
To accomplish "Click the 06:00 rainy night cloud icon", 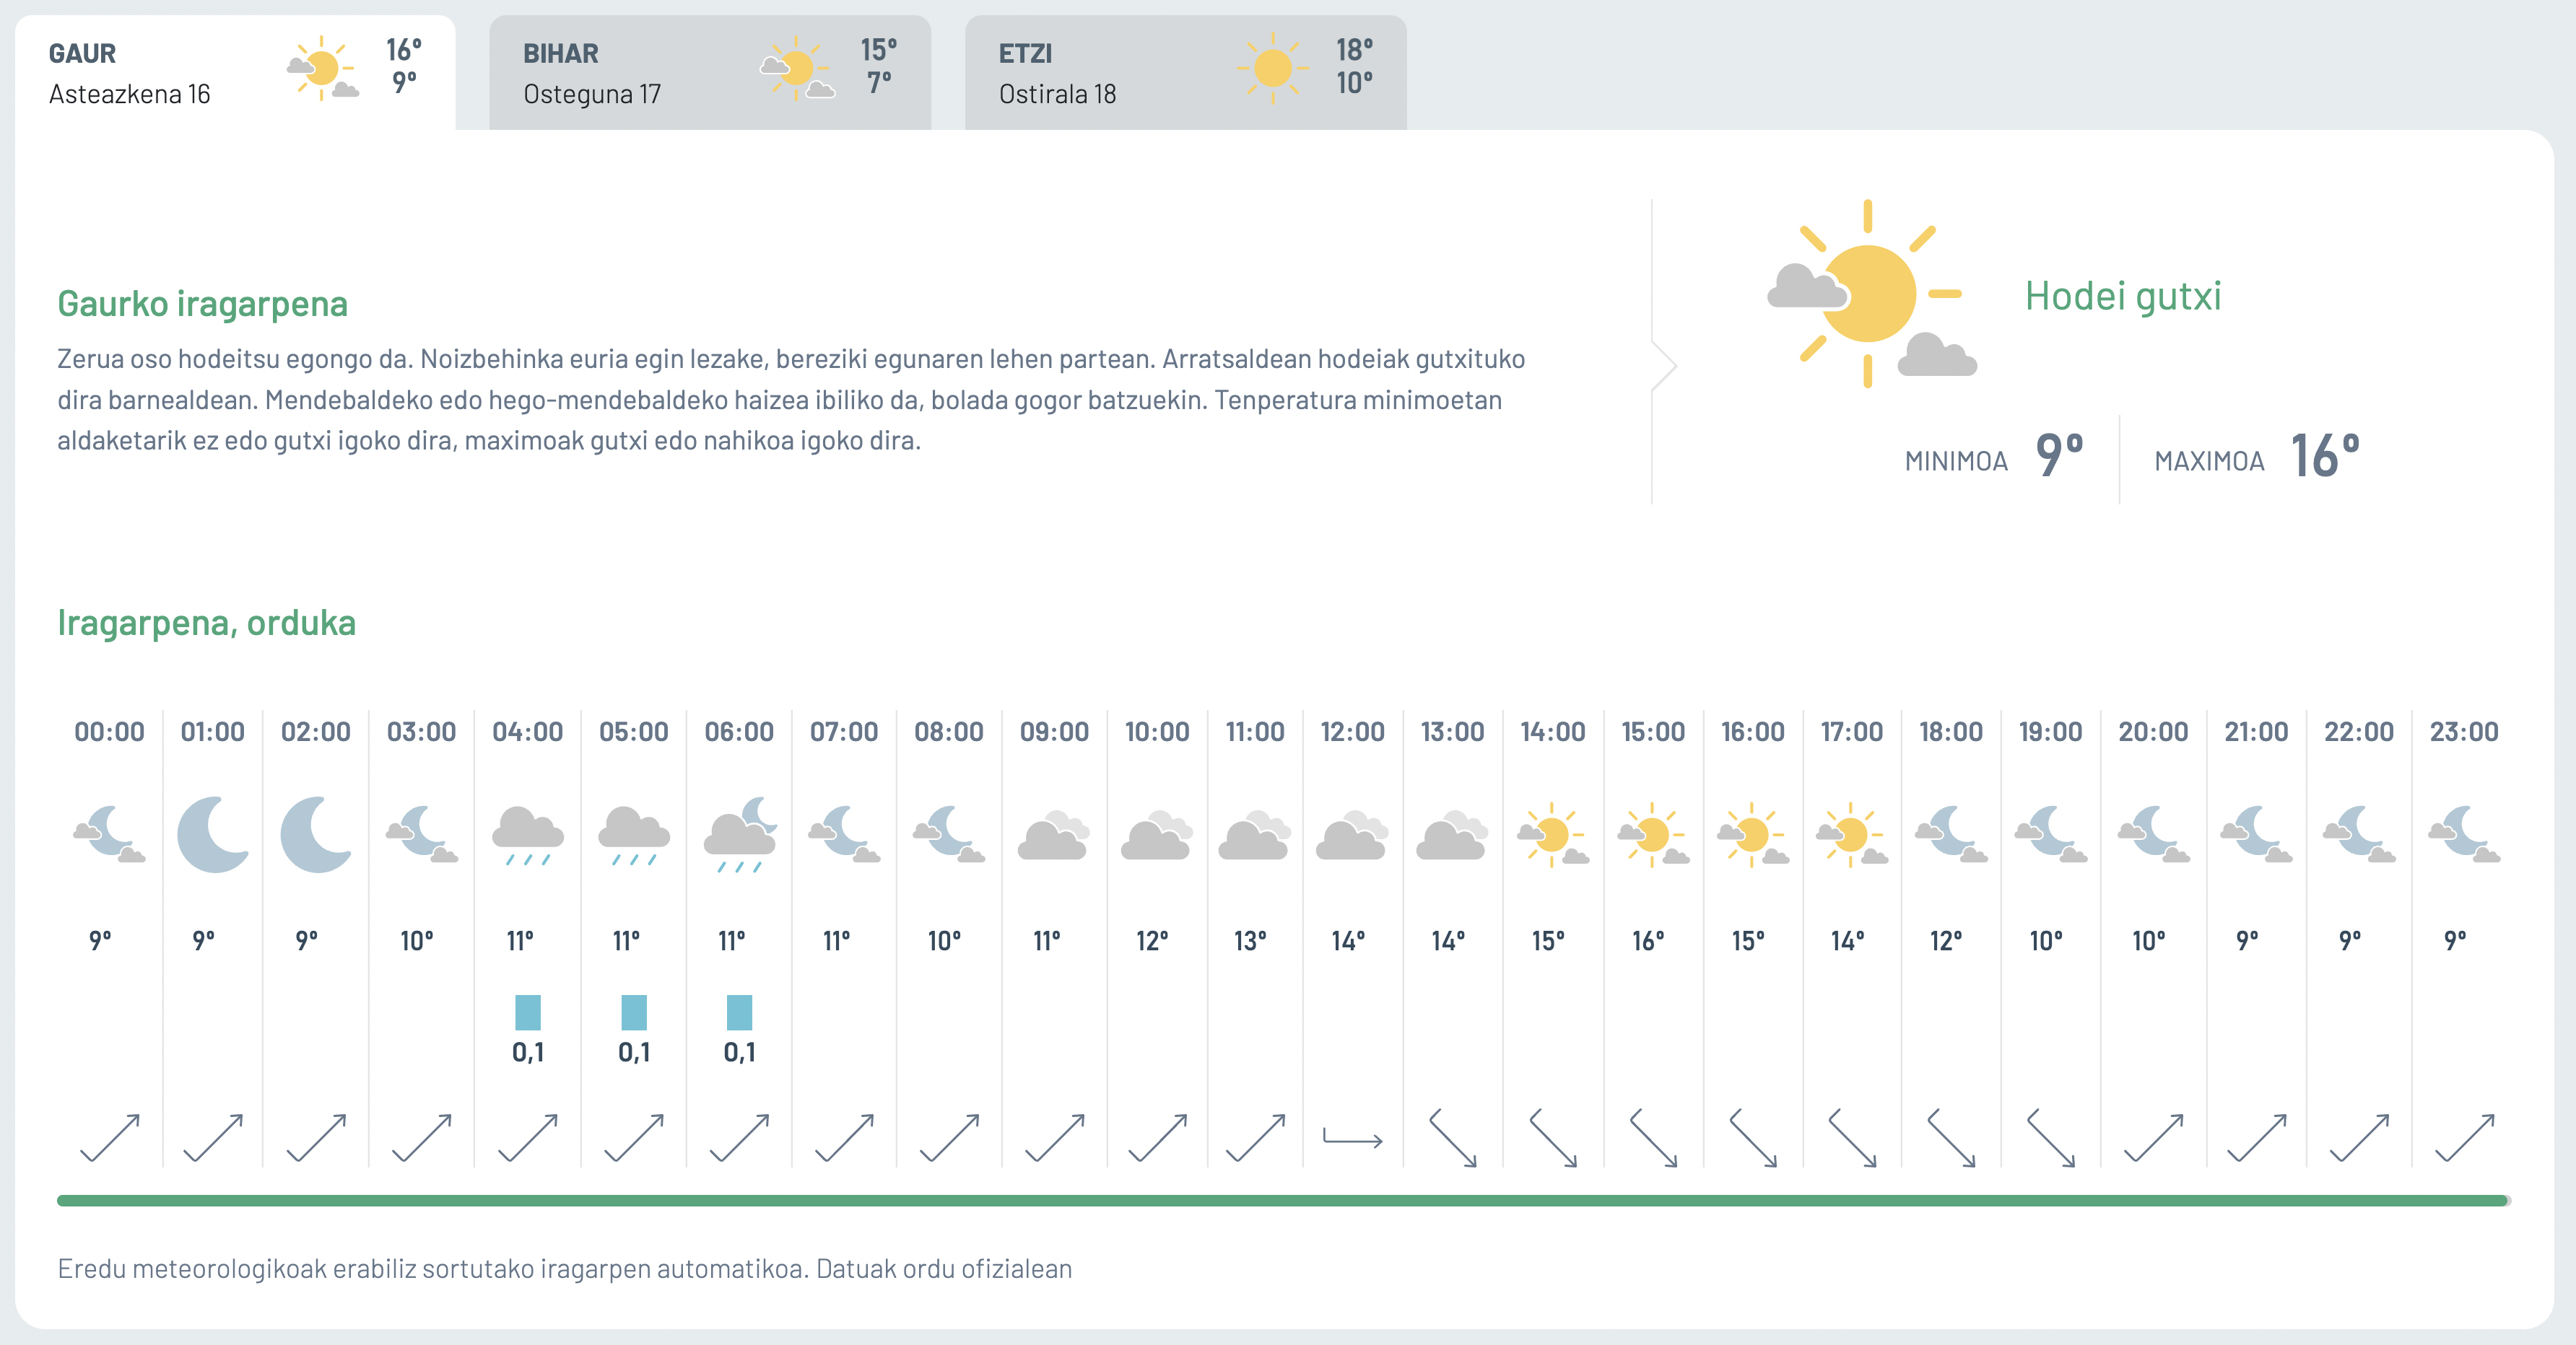I will click(740, 836).
